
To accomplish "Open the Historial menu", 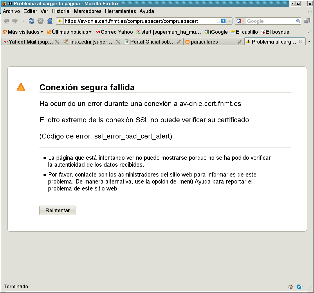I will coord(61,11).
